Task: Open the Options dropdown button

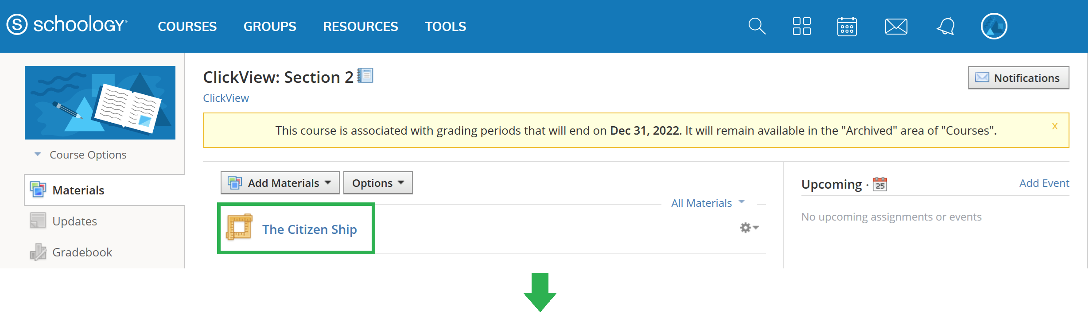Action: point(378,182)
